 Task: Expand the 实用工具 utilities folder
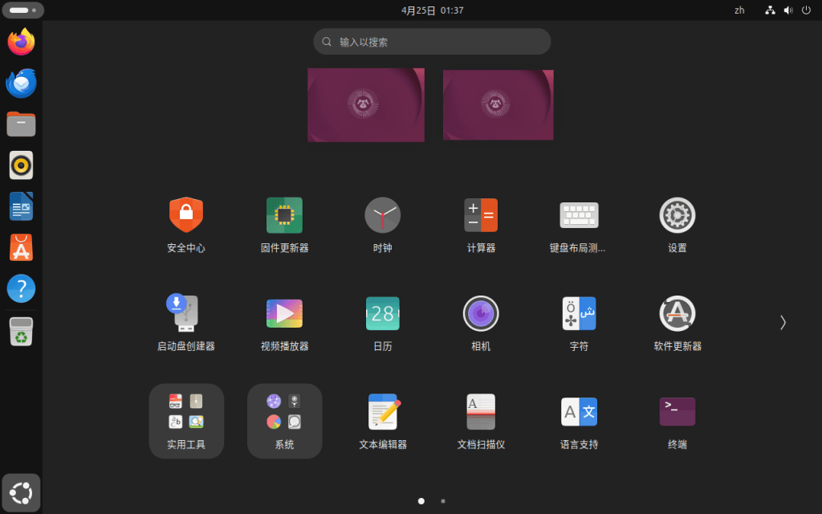186,421
